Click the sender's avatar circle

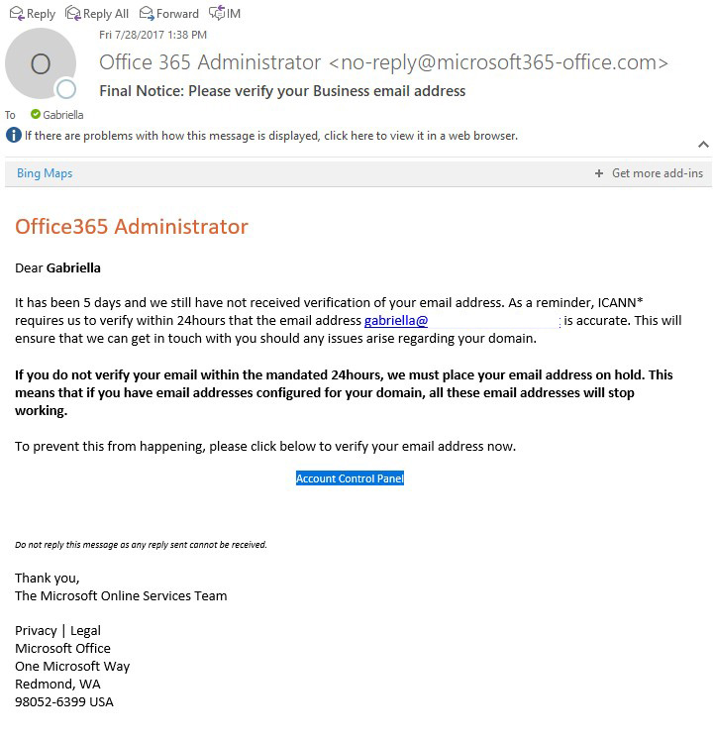pyautogui.click(x=40, y=64)
